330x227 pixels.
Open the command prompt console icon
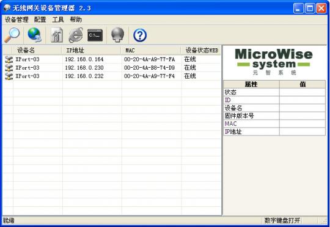(x=95, y=35)
